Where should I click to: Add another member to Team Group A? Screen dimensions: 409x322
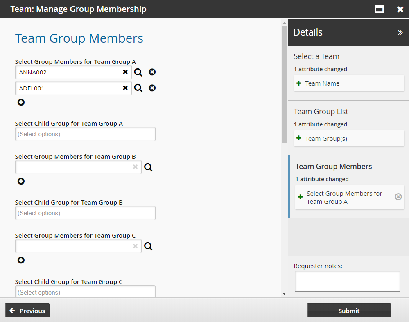tap(21, 102)
